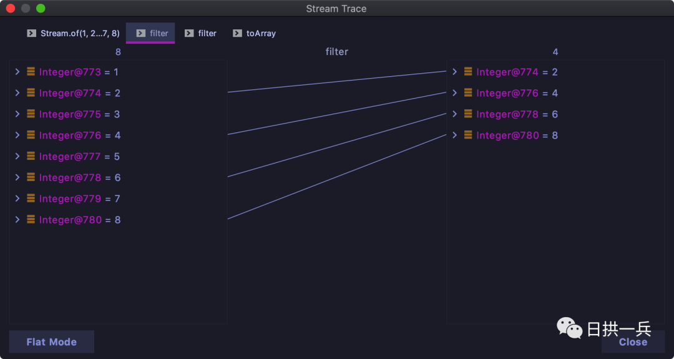
Task: Expand Integer@780 = 8 in the left list
Action: tap(17, 219)
